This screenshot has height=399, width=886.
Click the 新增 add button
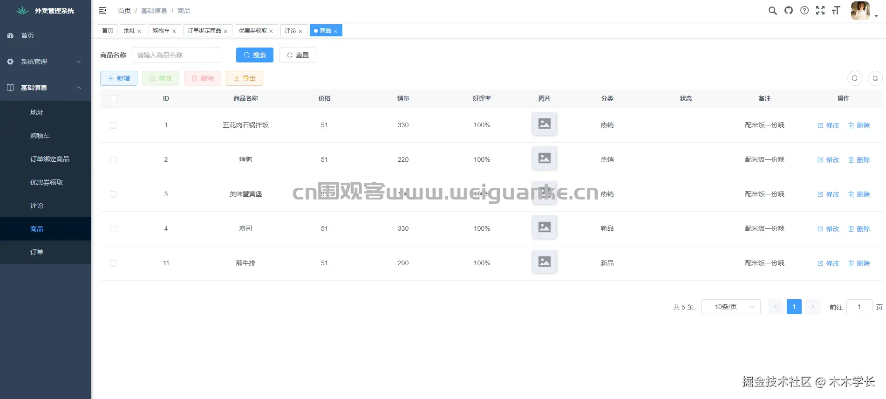[119, 78]
